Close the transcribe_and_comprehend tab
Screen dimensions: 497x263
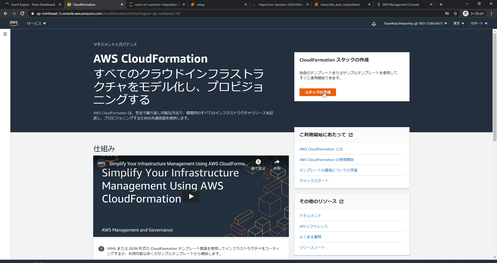tap(369, 4)
